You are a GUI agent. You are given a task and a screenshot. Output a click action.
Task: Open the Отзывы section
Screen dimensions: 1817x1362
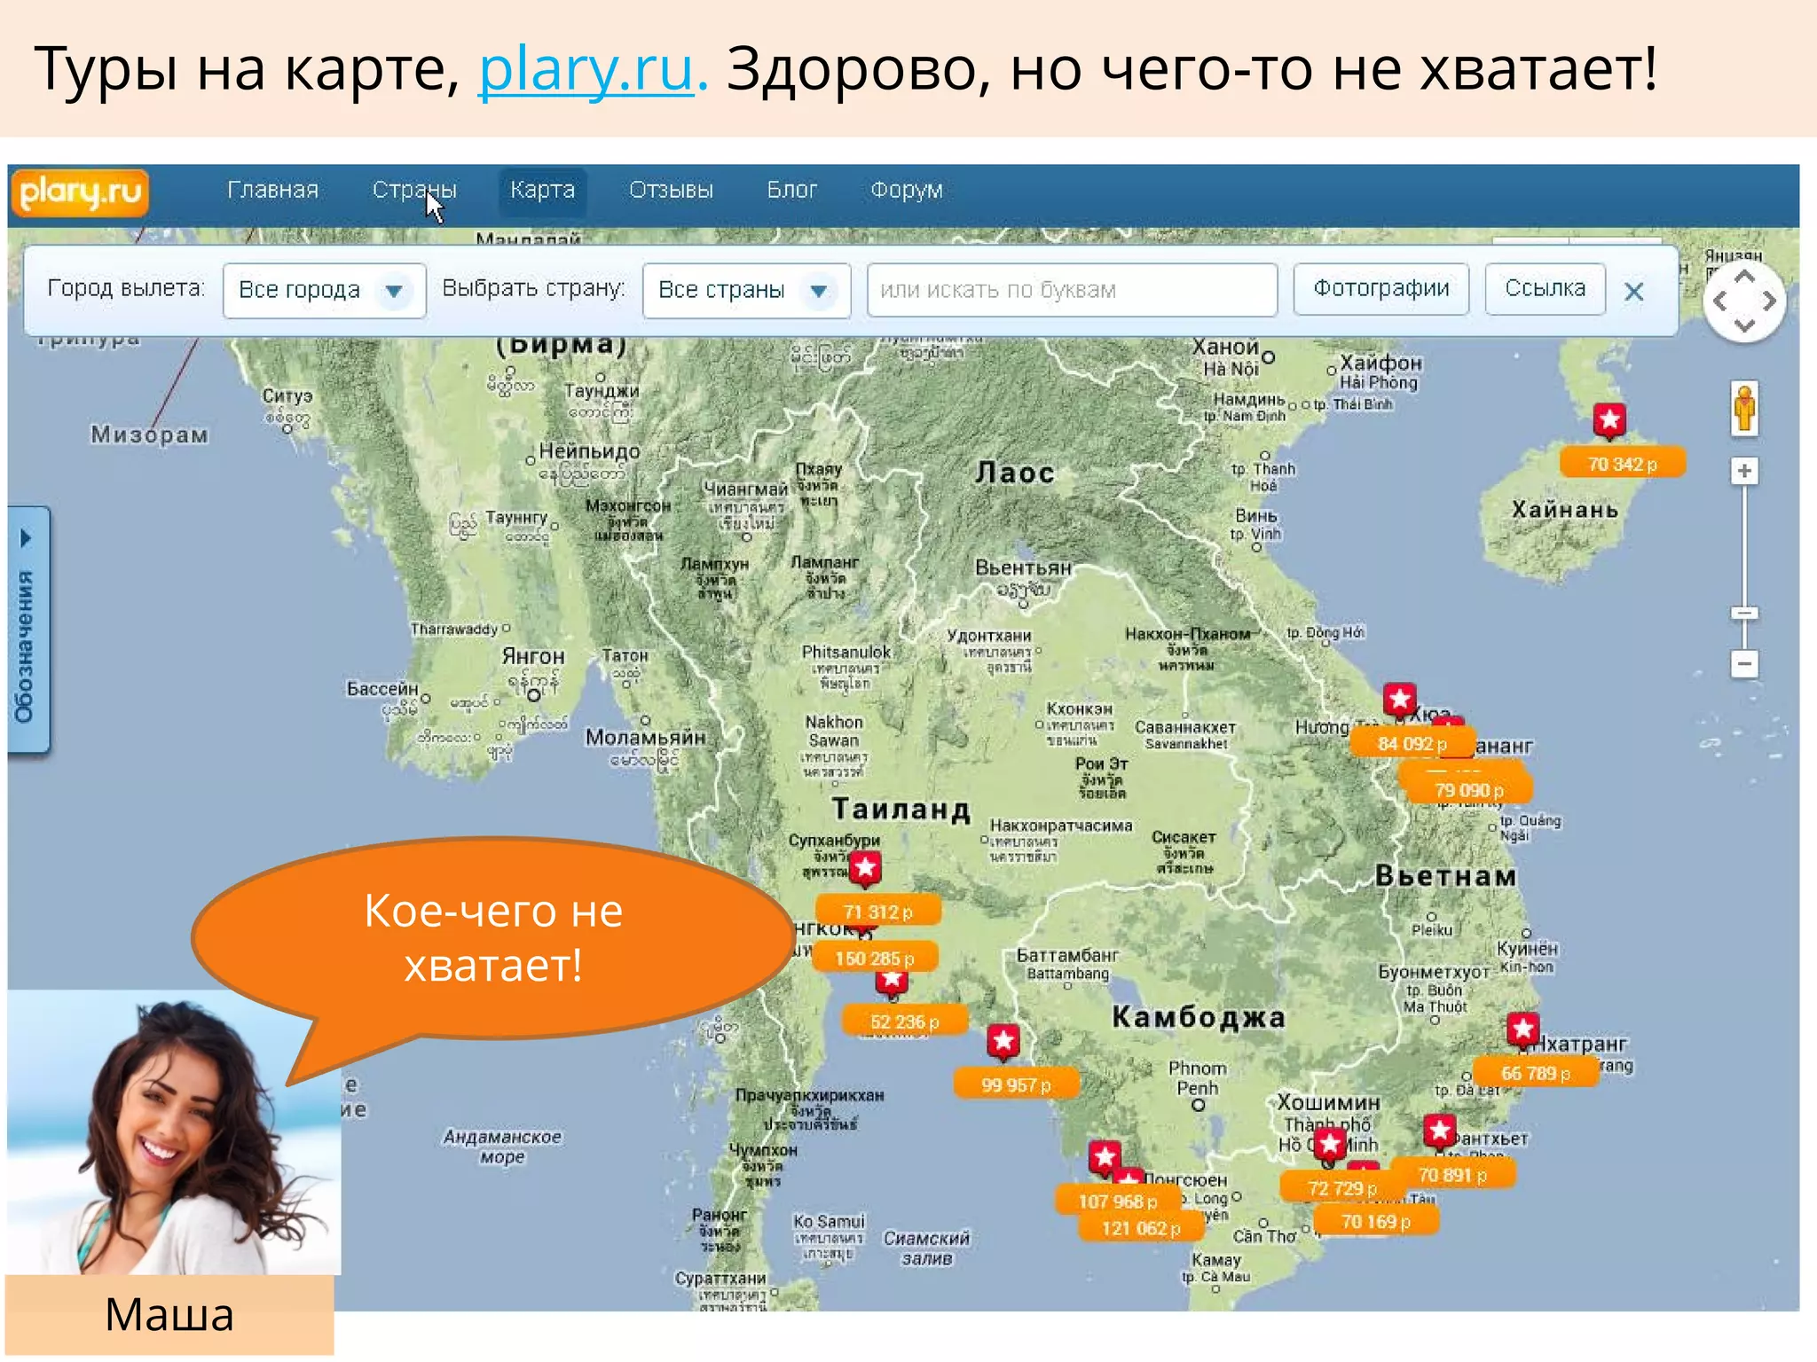click(671, 190)
